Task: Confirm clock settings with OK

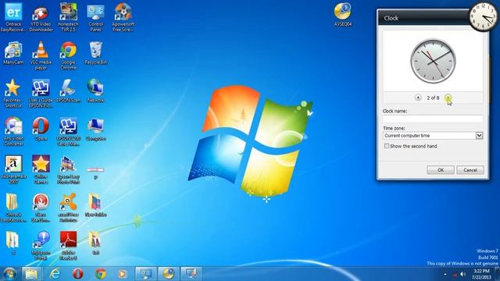Action: 441,170
